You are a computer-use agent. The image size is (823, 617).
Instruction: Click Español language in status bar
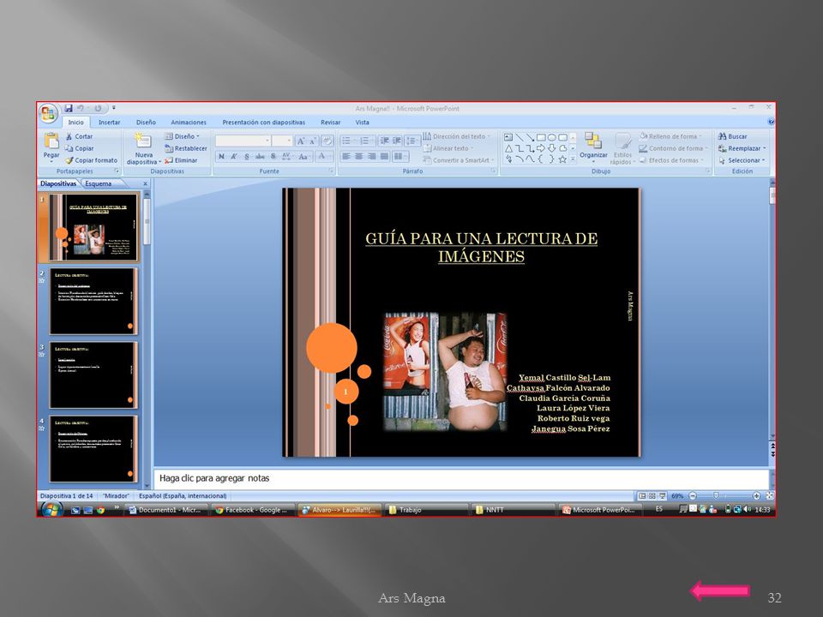pyautogui.click(x=182, y=496)
